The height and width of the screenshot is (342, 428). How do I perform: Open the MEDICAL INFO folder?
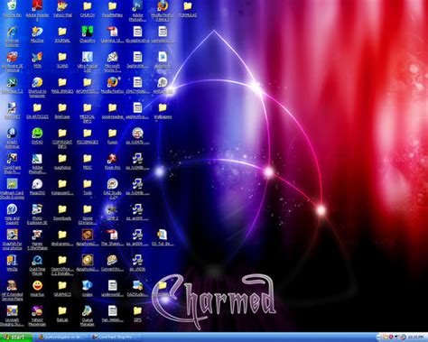pyautogui.click(x=88, y=113)
